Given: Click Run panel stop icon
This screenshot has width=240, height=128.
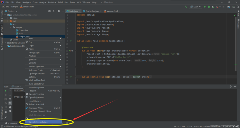Looking at the screenshot, I should 6,95.
